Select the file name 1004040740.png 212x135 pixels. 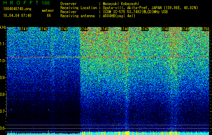17,9
